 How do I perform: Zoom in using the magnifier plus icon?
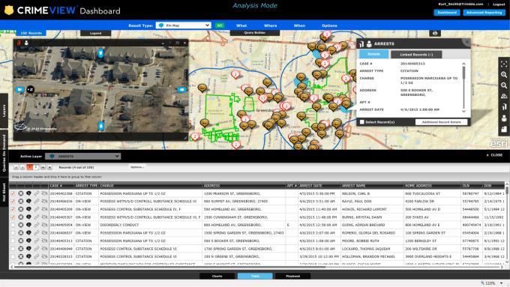click(x=504, y=75)
